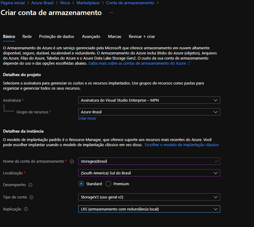This screenshot has height=227, width=254.
Task: Open Proteção de dados tab
Action: (x=56, y=37)
